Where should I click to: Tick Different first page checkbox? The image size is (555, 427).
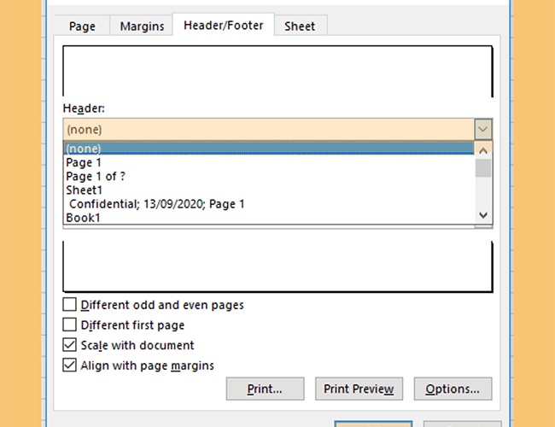tap(69, 325)
